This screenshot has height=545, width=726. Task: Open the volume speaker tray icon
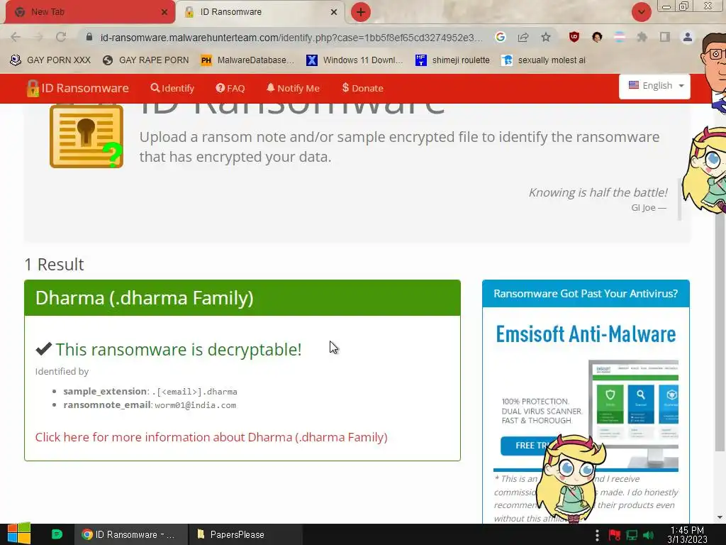pos(648,535)
